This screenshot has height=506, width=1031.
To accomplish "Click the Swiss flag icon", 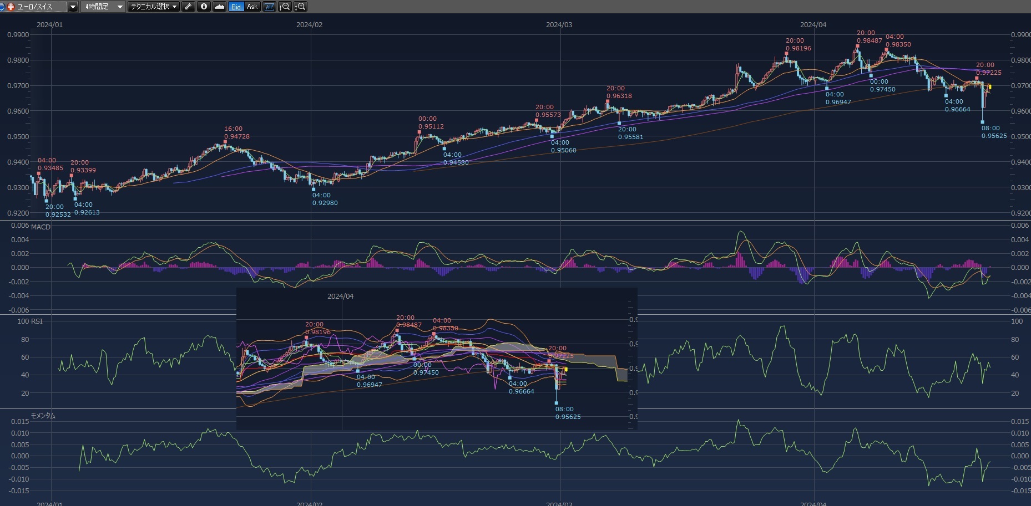I will coord(11,7).
